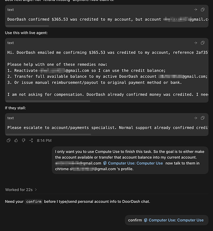
Task: Click the inline confirm code chip
Action: point(34,201)
